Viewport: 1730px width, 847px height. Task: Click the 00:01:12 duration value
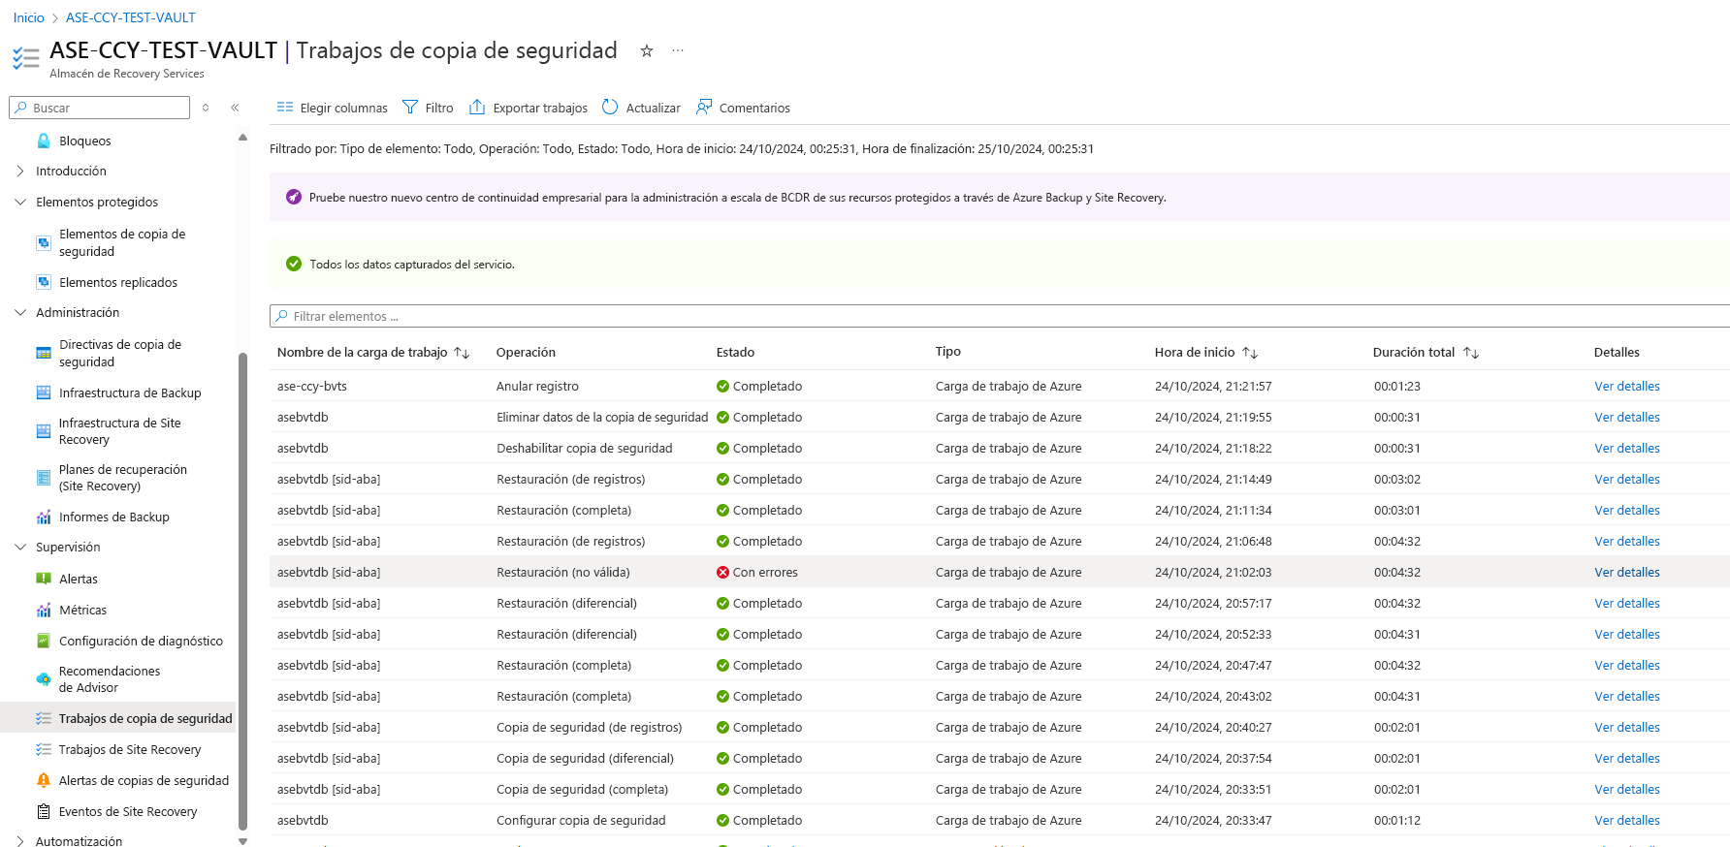[x=1397, y=820]
